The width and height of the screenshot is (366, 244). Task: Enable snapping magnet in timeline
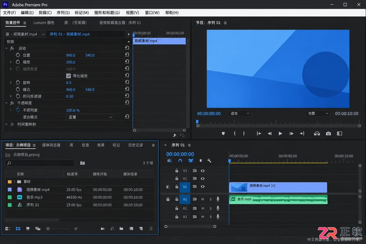pyautogui.click(x=180, y=161)
